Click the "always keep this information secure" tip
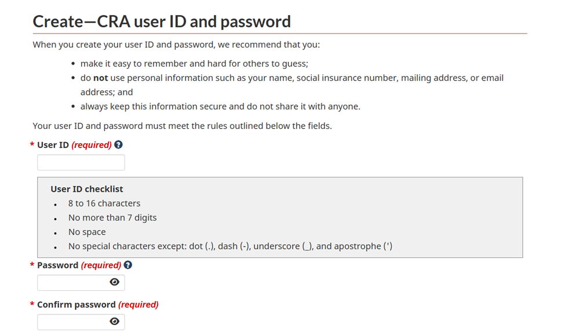Image resolution: width=565 pixels, height=334 pixels. tap(220, 106)
